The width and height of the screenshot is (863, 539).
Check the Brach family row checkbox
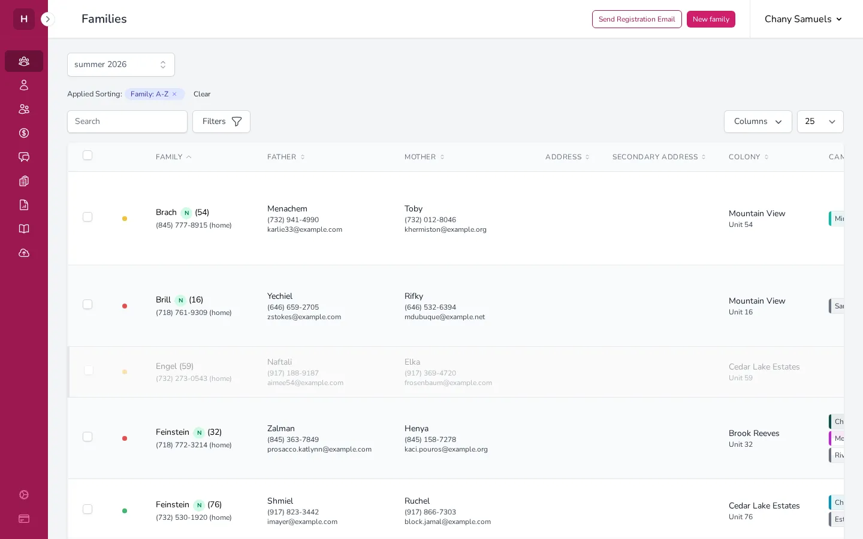(87, 217)
